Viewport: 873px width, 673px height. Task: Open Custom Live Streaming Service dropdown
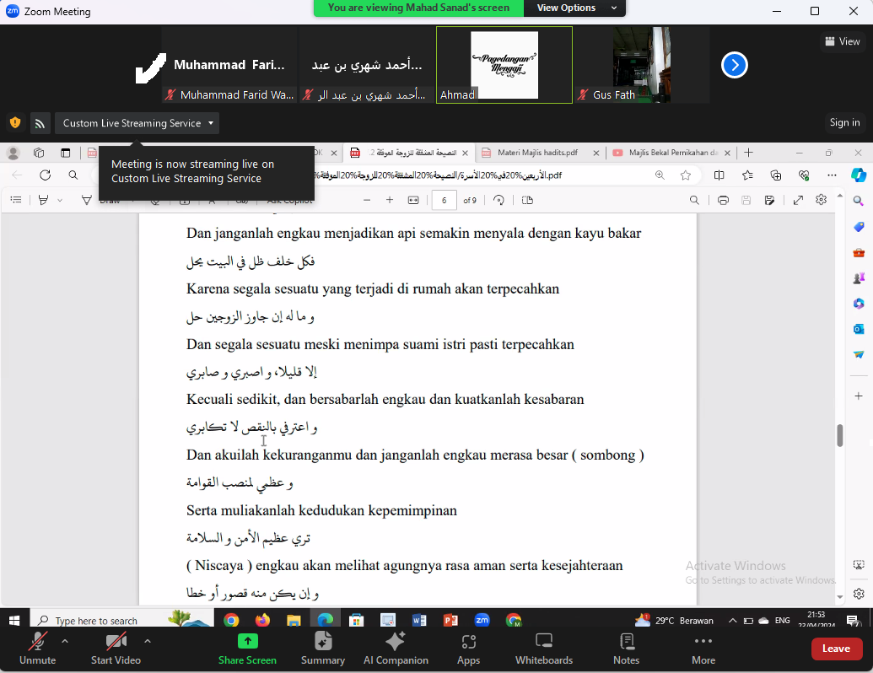click(137, 123)
